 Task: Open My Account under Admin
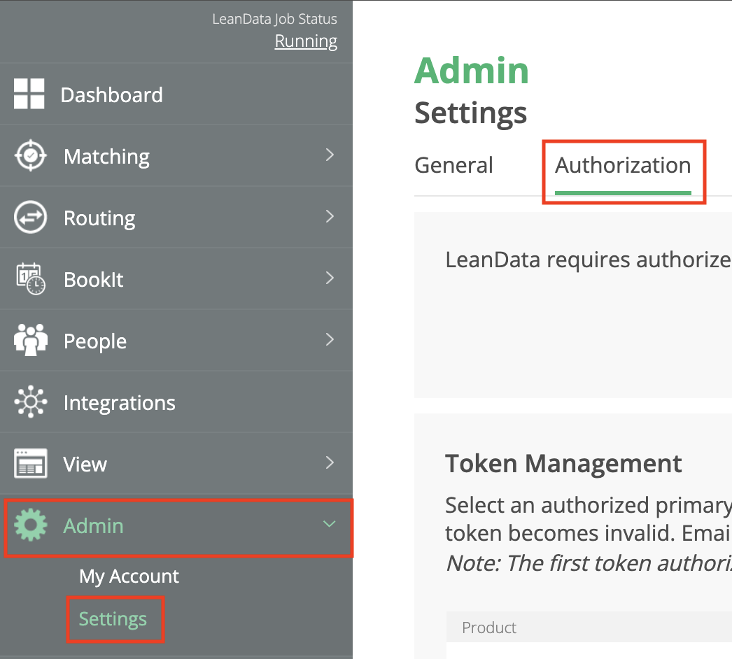[129, 576]
